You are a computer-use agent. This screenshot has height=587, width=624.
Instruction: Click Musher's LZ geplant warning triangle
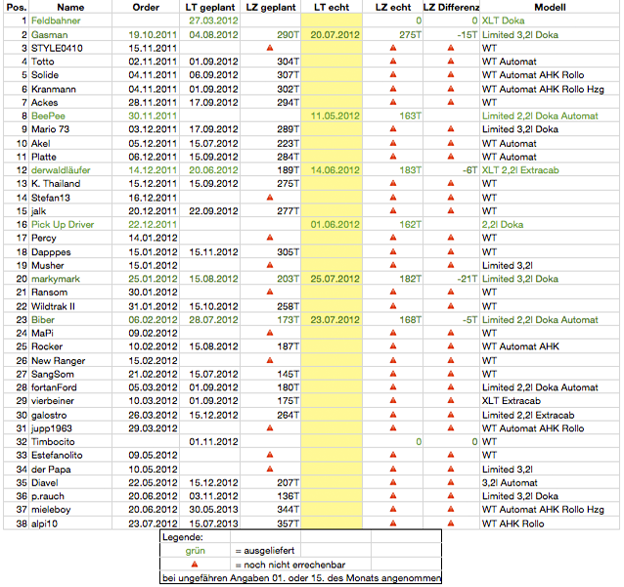[270, 265]
